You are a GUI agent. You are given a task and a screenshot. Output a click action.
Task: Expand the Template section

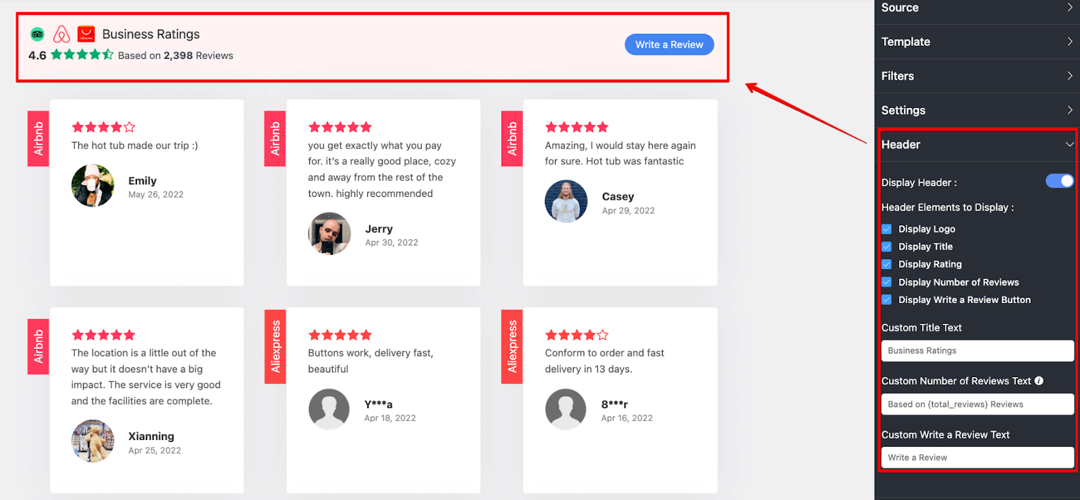click(977, 42)
